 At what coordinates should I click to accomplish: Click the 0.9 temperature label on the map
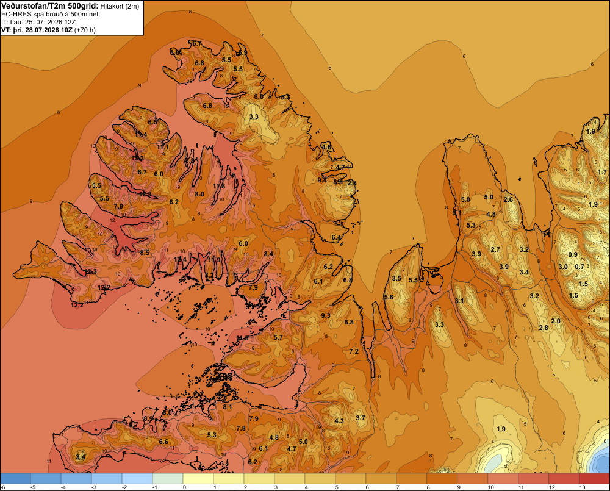573,254
